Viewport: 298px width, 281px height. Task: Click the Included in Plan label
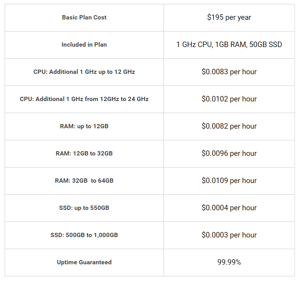[84, 45]
